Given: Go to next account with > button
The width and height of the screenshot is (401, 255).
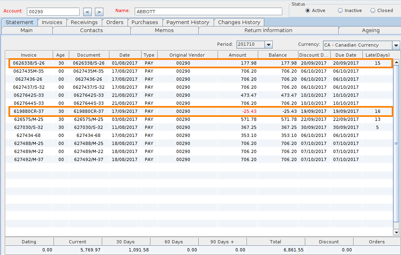Looking at the screenshot, I should [99, 12].
